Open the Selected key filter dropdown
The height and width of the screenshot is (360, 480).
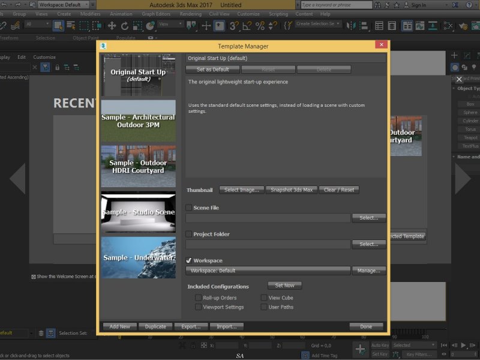pos(414,346)
